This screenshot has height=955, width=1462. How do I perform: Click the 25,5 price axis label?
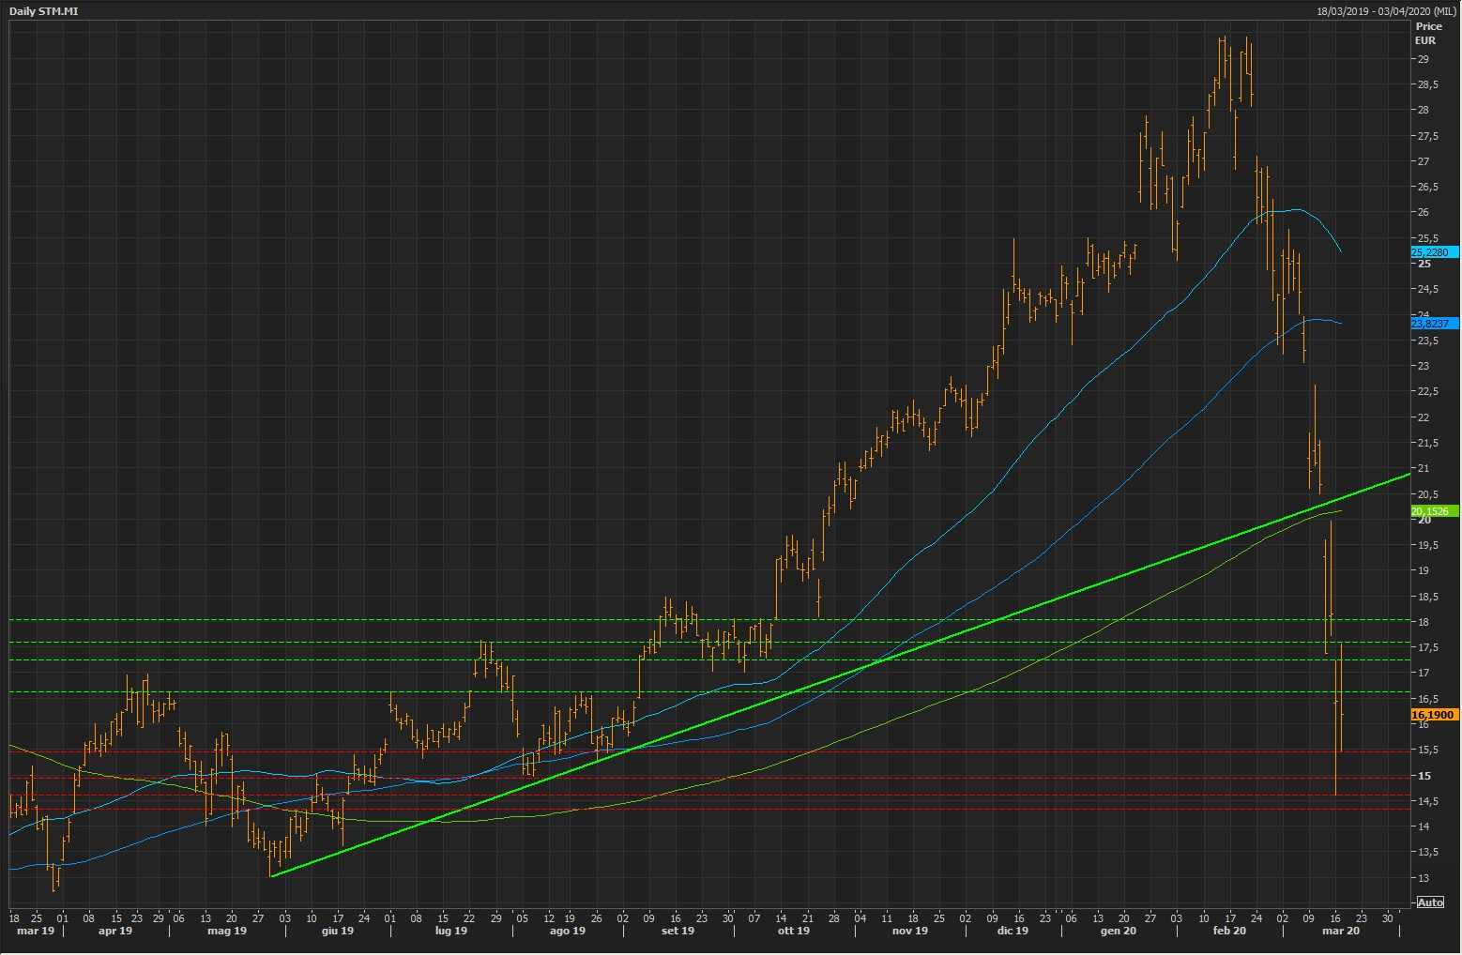point(1427,238)
